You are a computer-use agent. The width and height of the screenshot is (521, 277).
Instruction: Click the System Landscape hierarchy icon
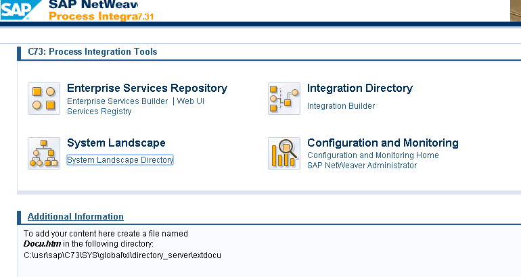(x=44, y=153)
